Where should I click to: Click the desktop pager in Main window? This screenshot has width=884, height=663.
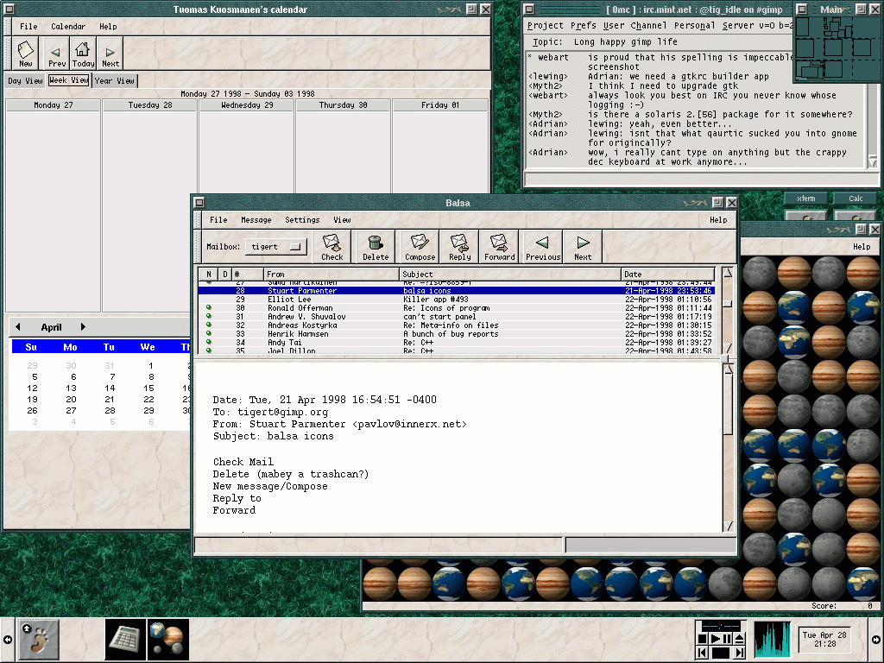click(837, 49)
